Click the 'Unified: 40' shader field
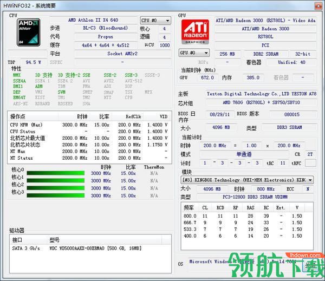325x281 pixels. coord(291,62)
